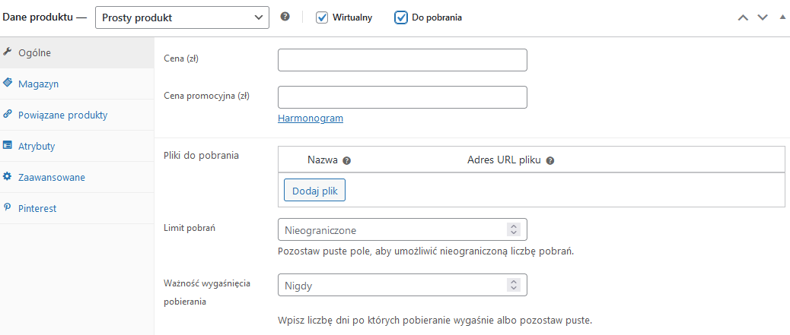Click the Nazwa column header
The image size is (790, 335).
[x=323, y=160]
